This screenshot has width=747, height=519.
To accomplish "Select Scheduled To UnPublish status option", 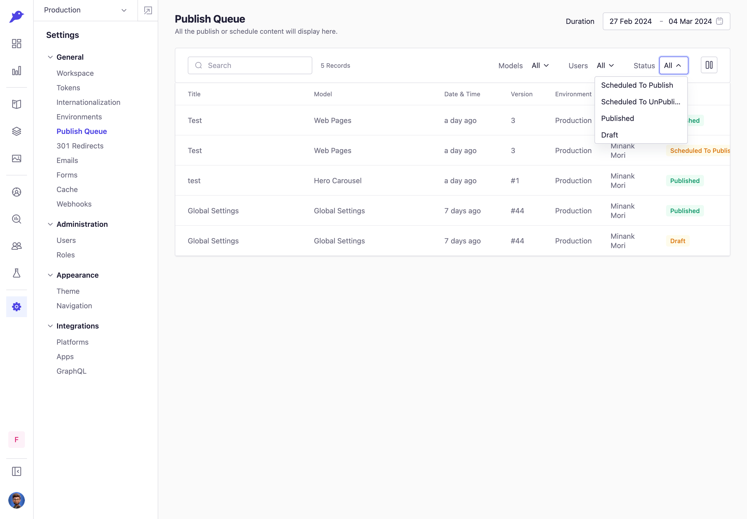I will pyautogui.click(x=641, y=102).
